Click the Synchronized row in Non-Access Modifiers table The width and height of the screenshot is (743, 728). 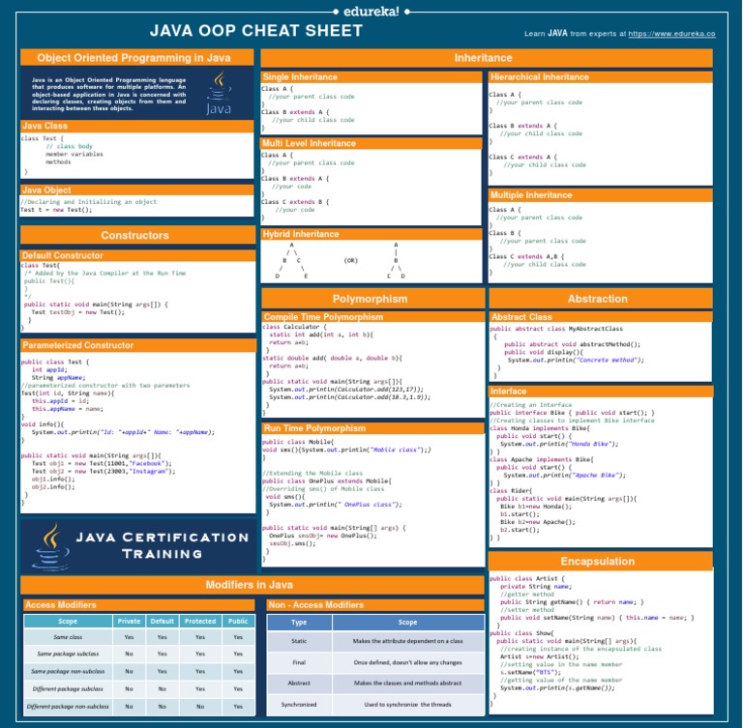(375, 705)
